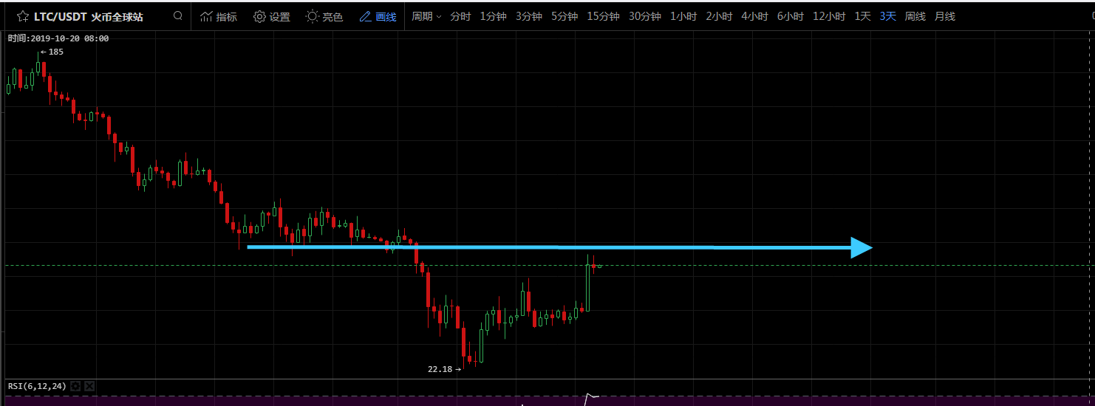Switch to the 3分钟 interval
The height and width of the screenshot is (406, 1095).
(529, 16)
